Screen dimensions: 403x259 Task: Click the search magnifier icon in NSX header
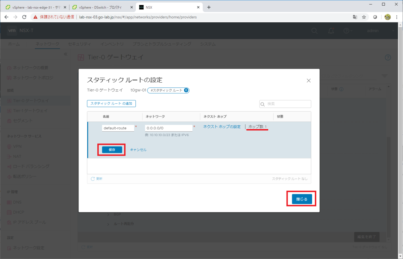314,31
